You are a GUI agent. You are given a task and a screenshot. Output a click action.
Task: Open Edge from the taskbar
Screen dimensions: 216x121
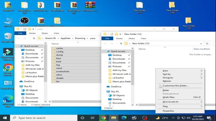[x=124, y=118]
